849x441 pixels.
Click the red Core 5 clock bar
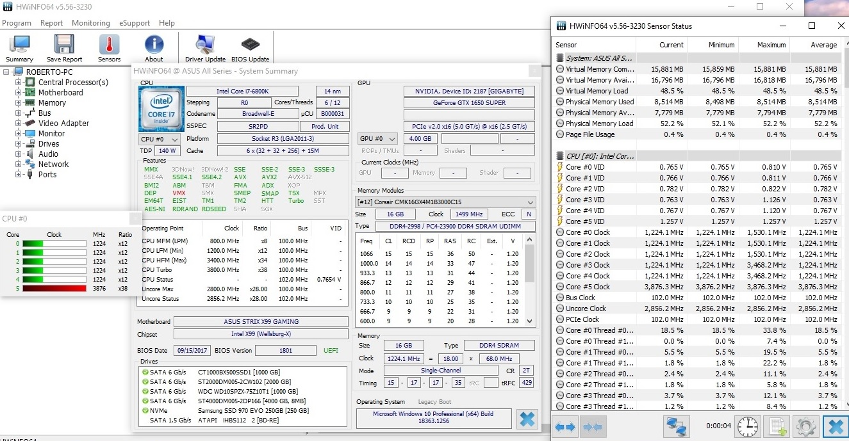coord(54,289)
